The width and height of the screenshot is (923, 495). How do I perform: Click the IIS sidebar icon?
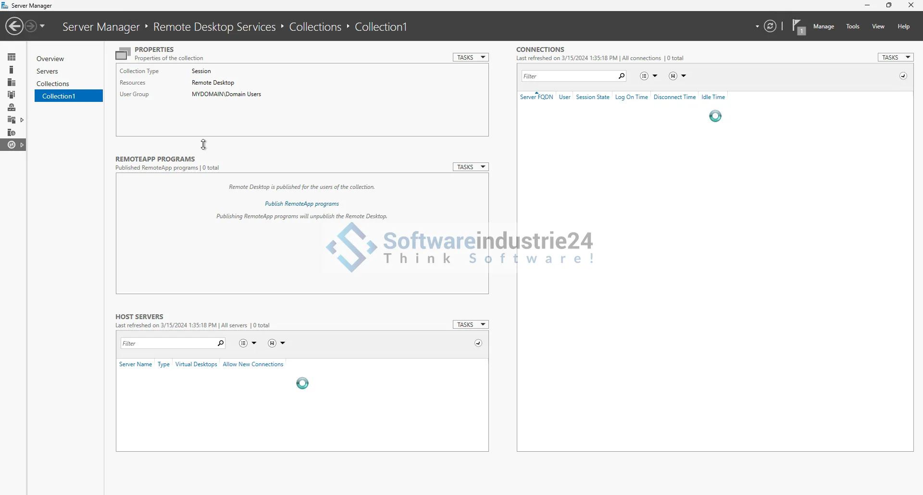tap(12, 132)
